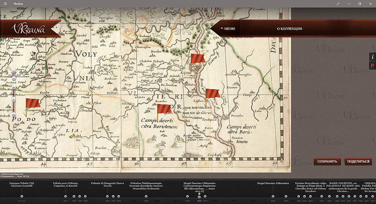Viewport: 376px width, 204px height.
Task: Select the 1657 timeline marker
Action: pyautogui.click(x=286, y=196)
